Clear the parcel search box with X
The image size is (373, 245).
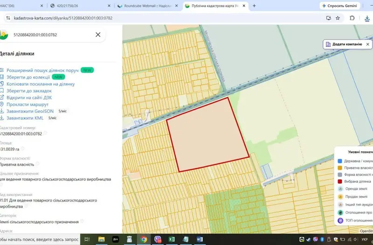[98, 35]
